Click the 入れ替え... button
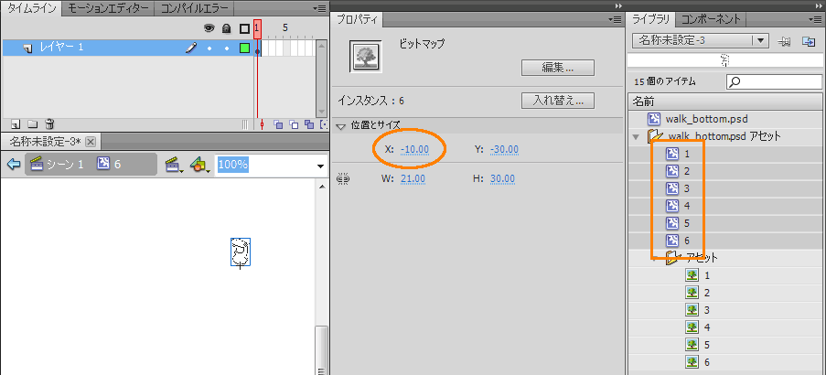The height and width of the screenshot is (375, 826). point(557,101)
